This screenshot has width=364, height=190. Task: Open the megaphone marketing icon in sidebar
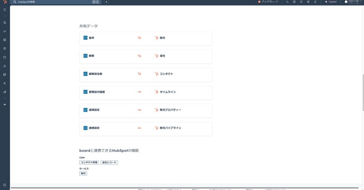coord(5,31)
